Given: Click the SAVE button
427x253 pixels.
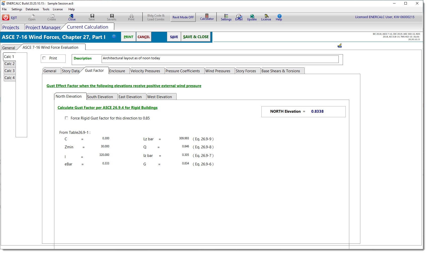Looking at the screenshot, I should click(x=174, y=37).
